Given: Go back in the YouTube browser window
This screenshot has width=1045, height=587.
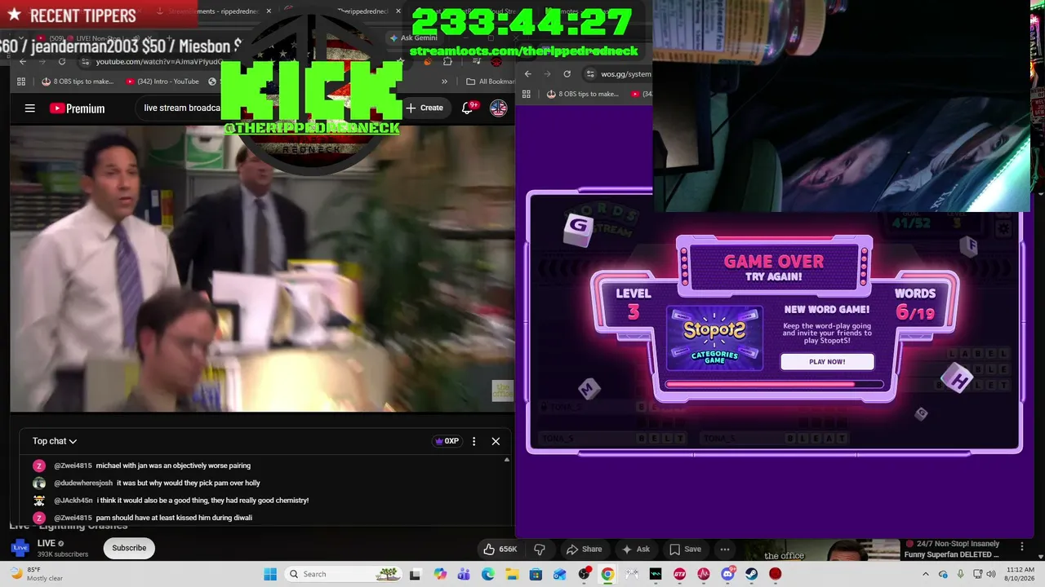Looking at the screenshot, I should click(x=23, y=61).
